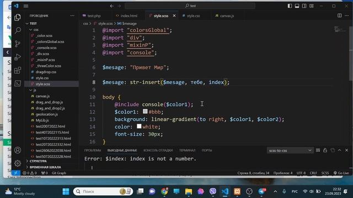
Task: Open the Problems panel tab
Action: tap(93, 150)
